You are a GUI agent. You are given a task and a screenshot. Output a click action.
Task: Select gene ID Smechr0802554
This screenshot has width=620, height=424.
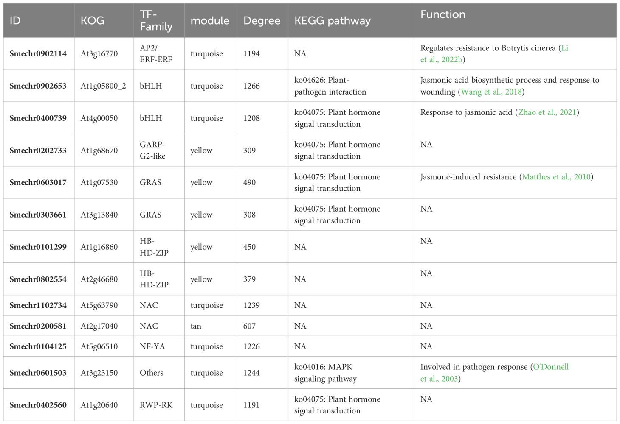[x=38, y=279]
